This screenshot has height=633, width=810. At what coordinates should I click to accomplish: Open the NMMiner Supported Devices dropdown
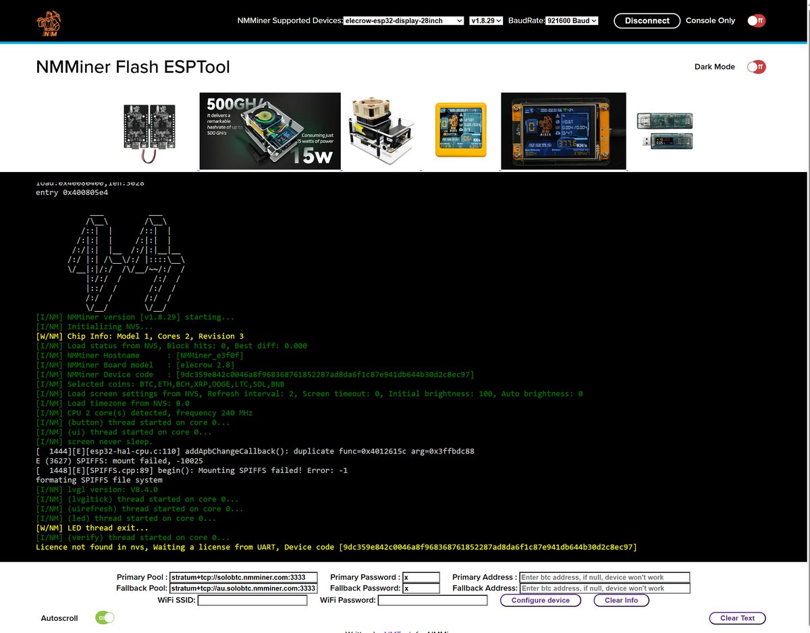pyautogui.click(x=404, y=21)
